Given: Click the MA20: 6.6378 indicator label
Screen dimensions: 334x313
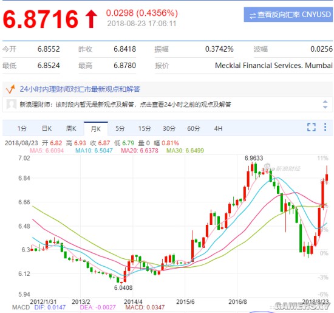Looking at the screenshot, I should (x=140, y=151).
